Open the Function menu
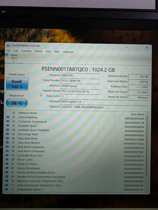This screenshot has width=158, height=210. pos(26,51)
